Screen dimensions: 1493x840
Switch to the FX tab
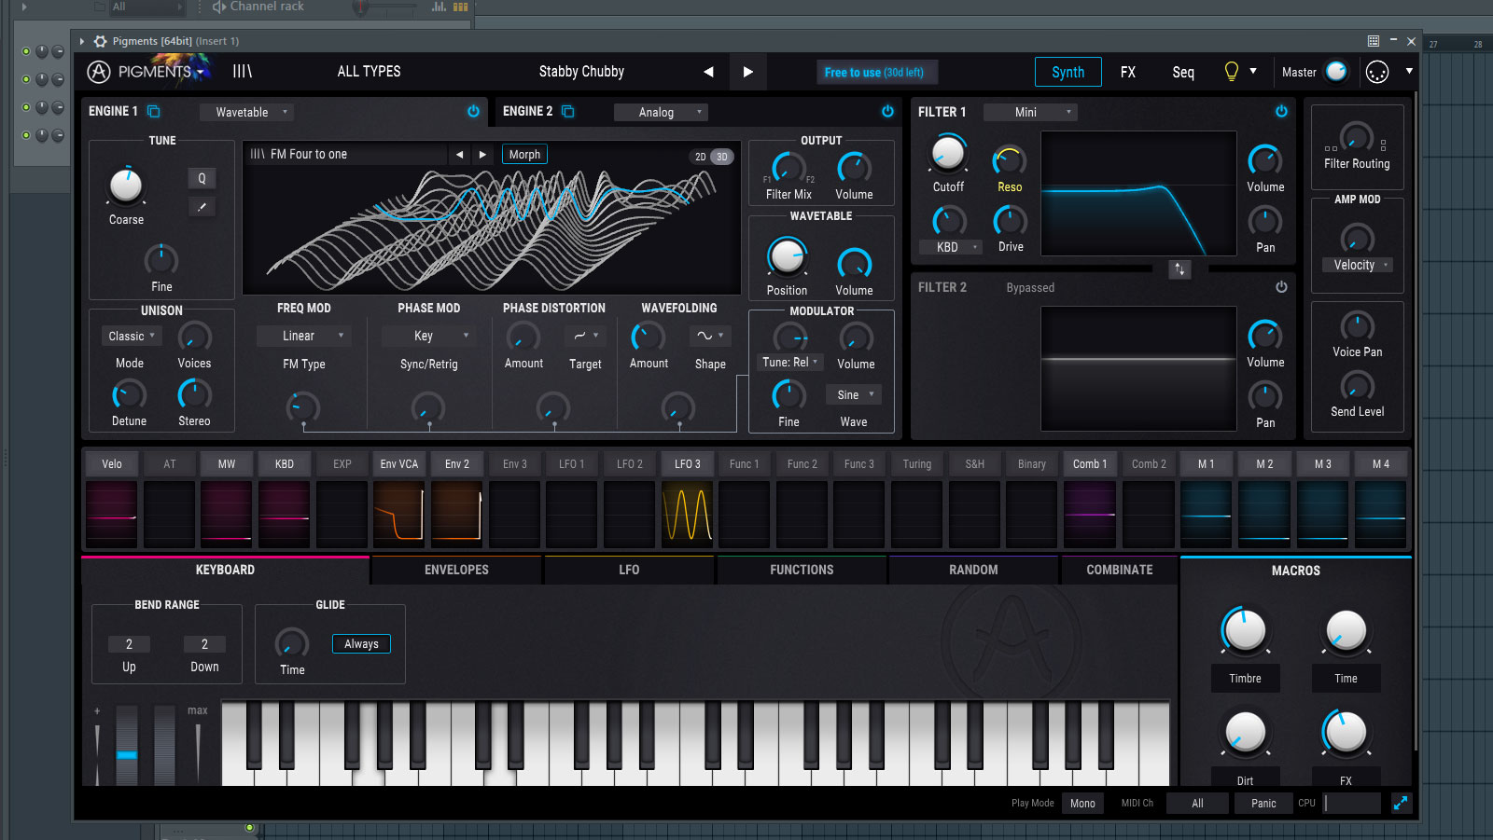1128,72
